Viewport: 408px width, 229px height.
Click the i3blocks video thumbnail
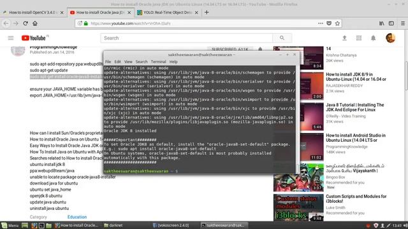tap(298, 207)
